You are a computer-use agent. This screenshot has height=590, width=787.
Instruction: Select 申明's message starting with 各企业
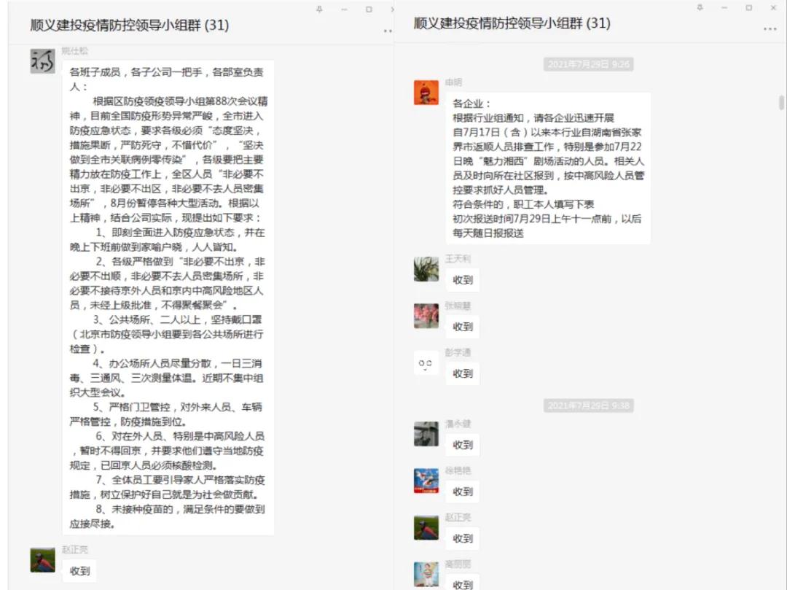(x=548, y=168)
